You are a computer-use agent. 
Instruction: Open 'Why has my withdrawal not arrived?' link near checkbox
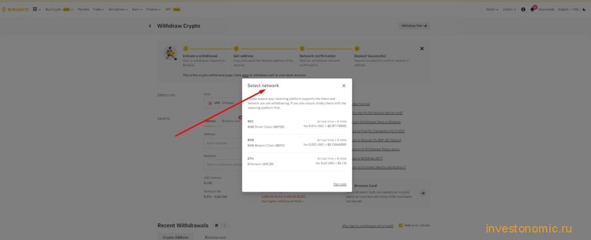(x=368, y=226)
